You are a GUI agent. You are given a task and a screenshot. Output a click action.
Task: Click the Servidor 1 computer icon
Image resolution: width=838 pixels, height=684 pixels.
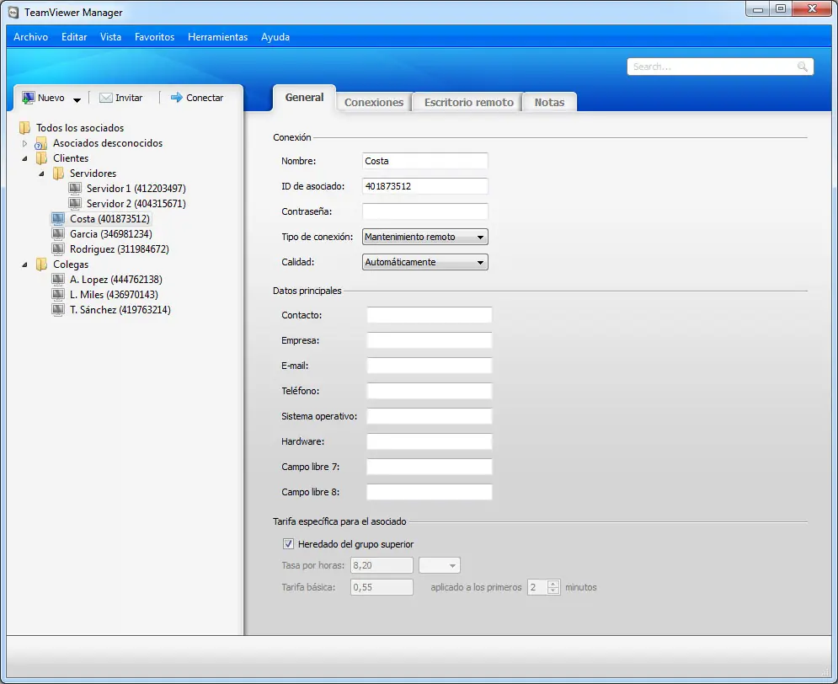pyautogui.click(x=75, y=189)
